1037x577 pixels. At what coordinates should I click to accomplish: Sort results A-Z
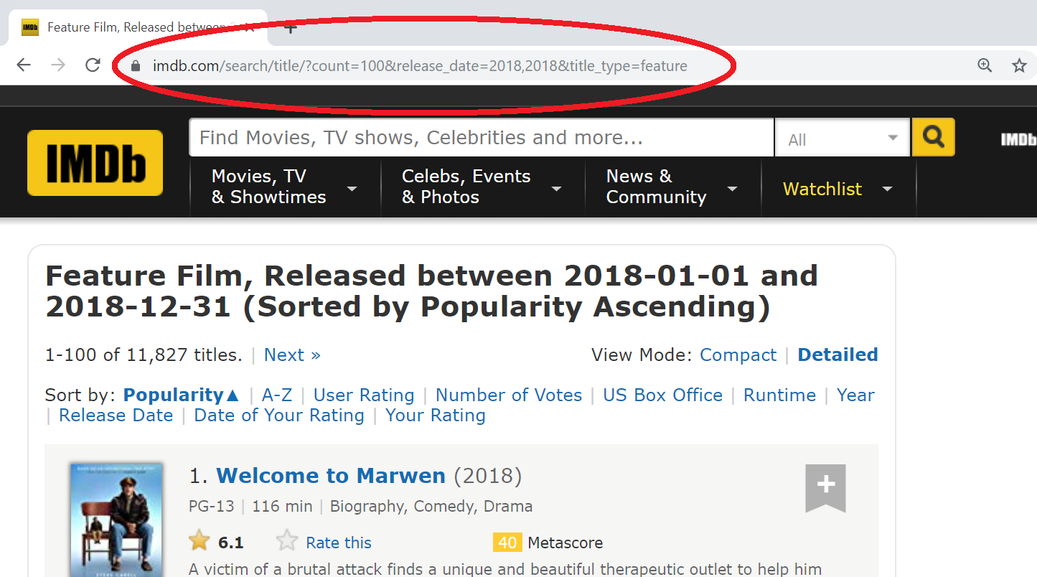tap(277, 395)
